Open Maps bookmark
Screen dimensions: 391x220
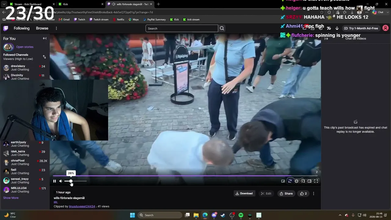133,20
